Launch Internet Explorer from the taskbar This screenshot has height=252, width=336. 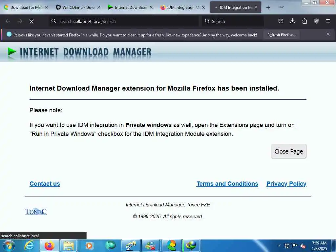click(29, 245)
